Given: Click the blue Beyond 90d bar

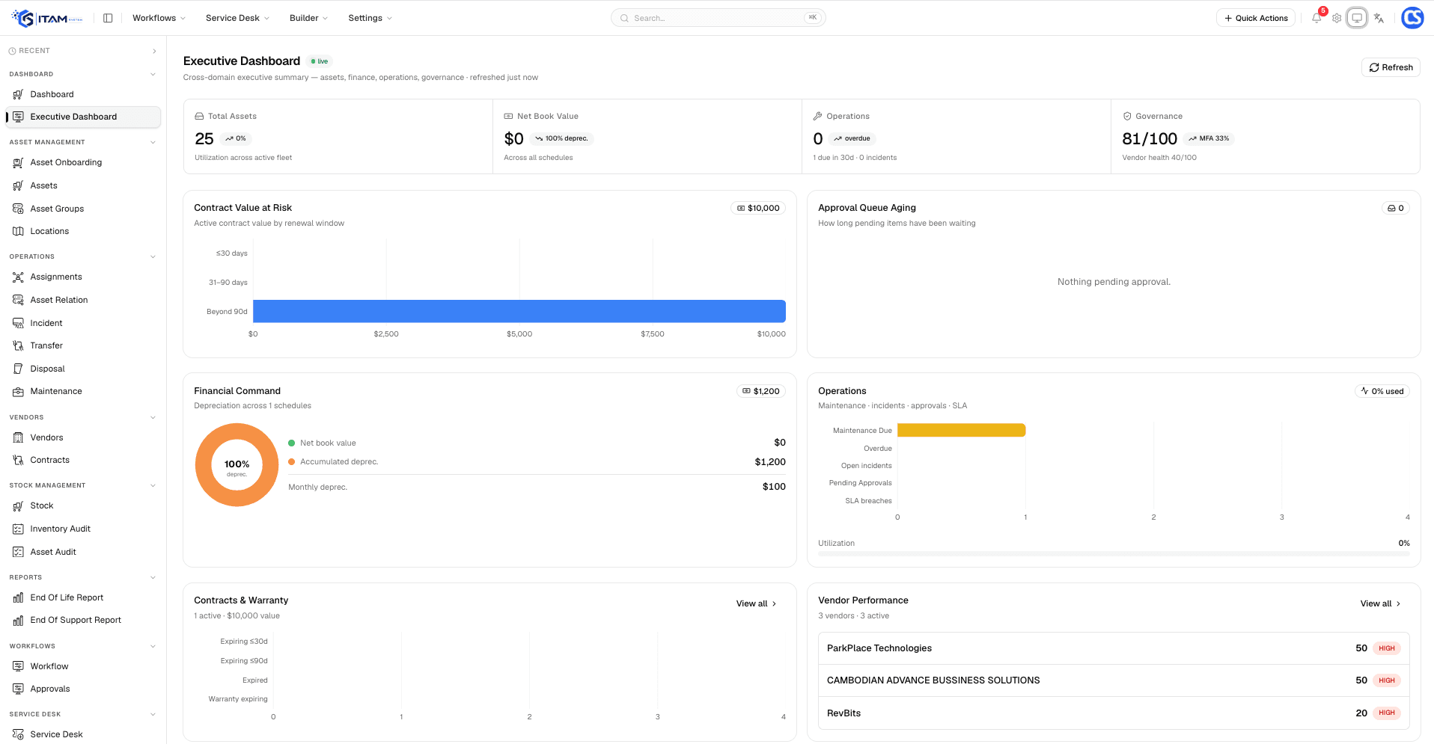Looking at the screenshot, I should pyautogui.click(x=519, y=311).
